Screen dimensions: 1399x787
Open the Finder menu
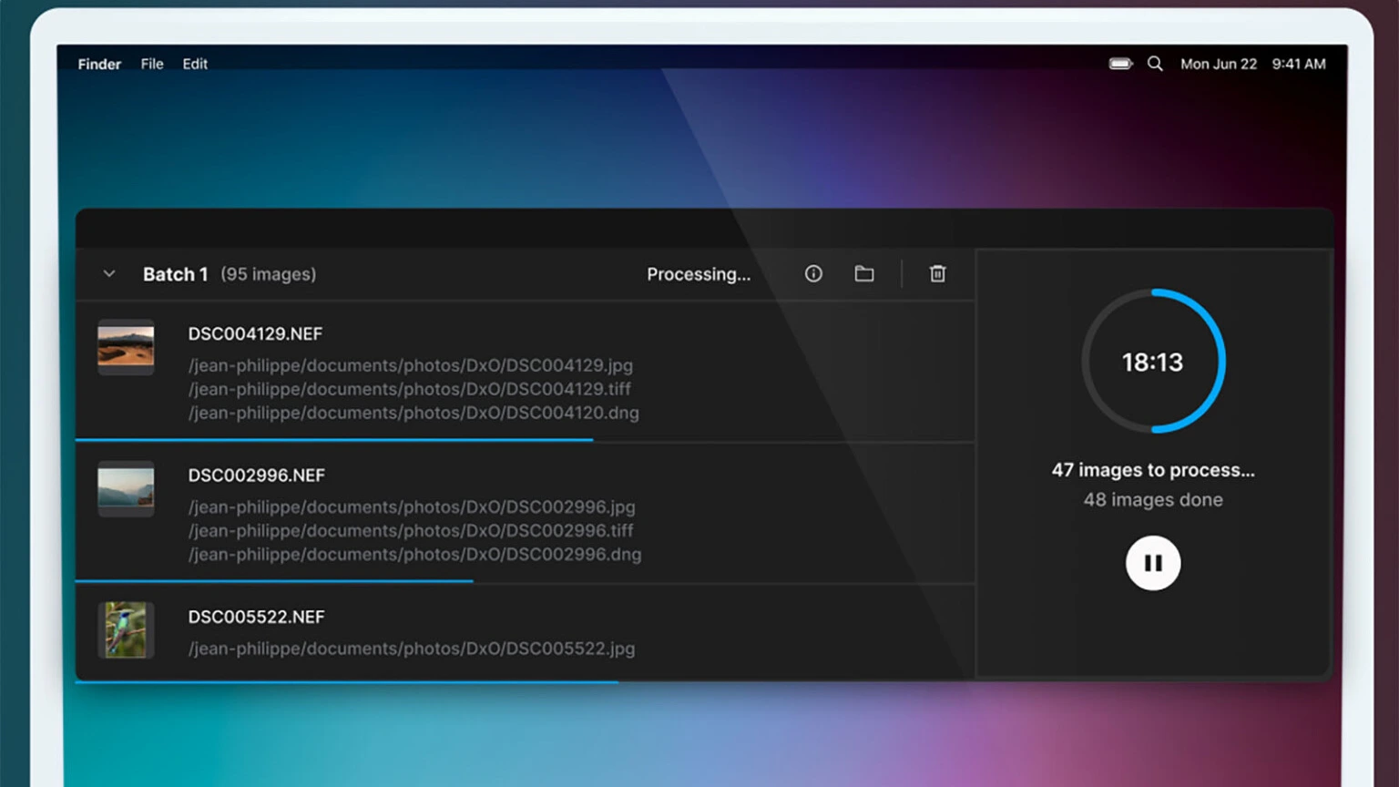click(99, 64)
